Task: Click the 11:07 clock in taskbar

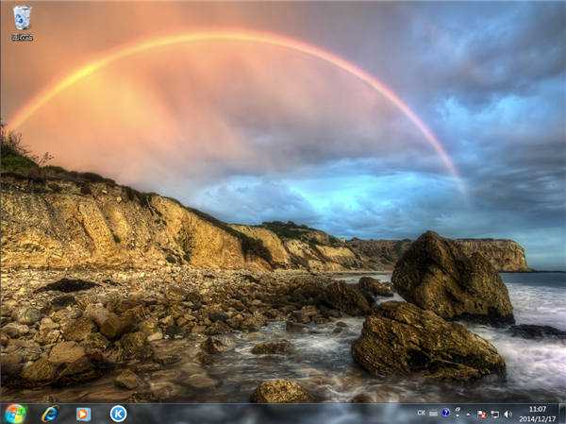Action: (x=538, y=409)
